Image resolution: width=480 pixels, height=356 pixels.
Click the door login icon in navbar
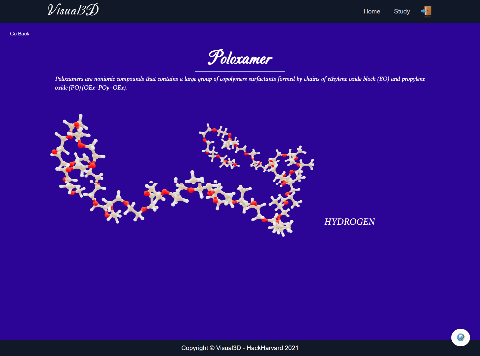click(x=426, y=11)
